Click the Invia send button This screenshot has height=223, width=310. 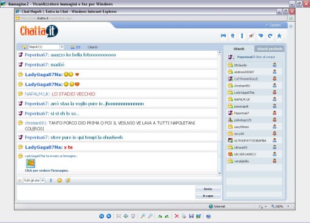coord(208,189)
